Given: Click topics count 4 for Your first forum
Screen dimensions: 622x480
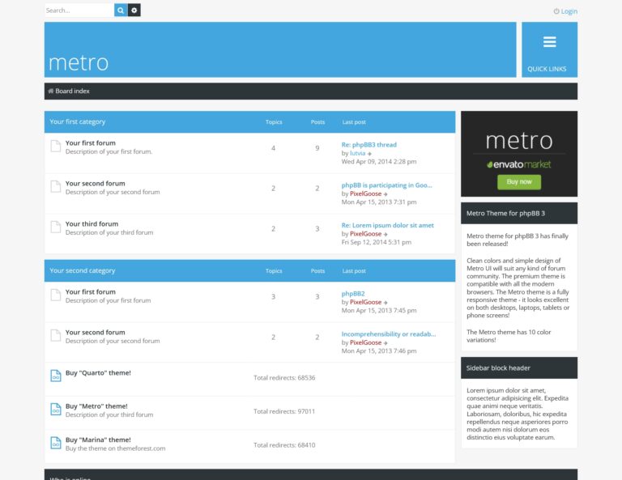Looking at the screenshot, I should click(273, 148).
